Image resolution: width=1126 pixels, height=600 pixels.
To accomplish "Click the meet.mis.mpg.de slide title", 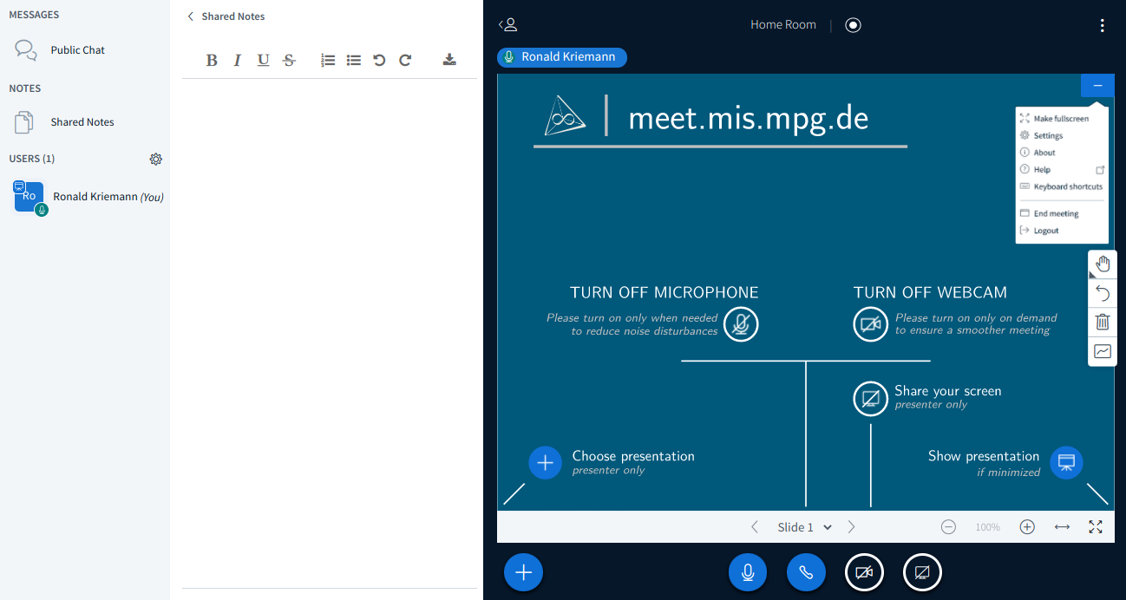I will coord(748,119).
